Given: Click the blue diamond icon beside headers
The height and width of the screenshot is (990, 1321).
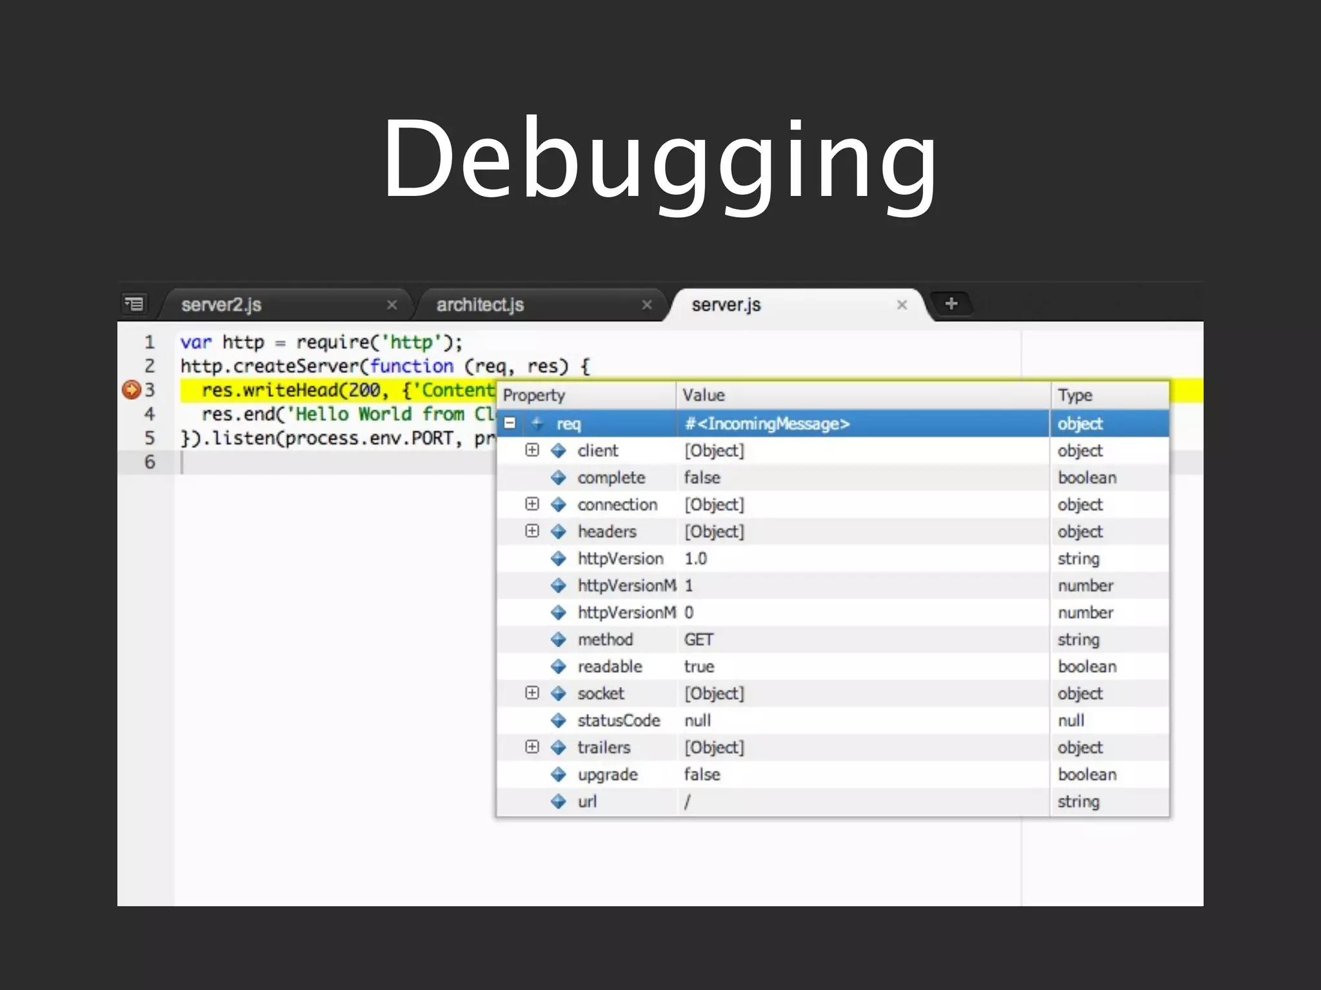Looking at the screenshot, I should tap(559, 532).
